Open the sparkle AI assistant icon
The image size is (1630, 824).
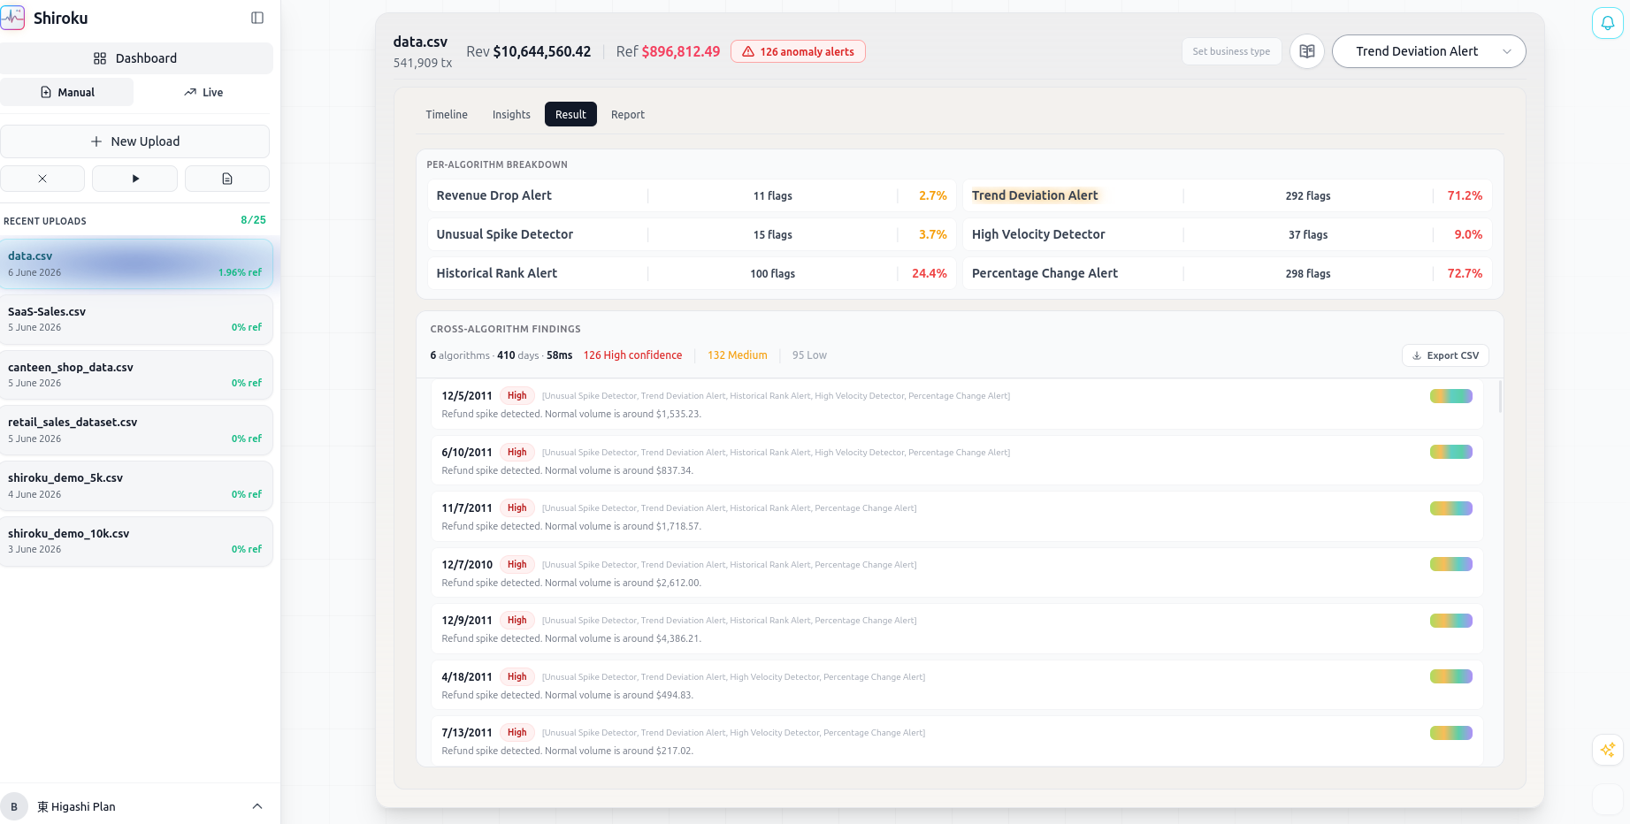[x=1608, y=750]
